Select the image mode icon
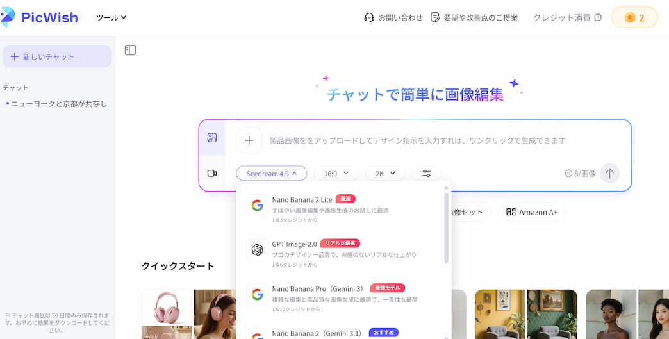Image resolution: width=669 pixels, height=339 pixels. [212, 138]
